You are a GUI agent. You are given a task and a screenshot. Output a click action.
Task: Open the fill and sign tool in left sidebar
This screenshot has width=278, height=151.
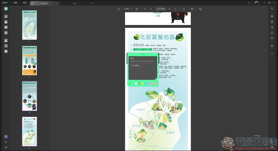click(x=6, y=33)
